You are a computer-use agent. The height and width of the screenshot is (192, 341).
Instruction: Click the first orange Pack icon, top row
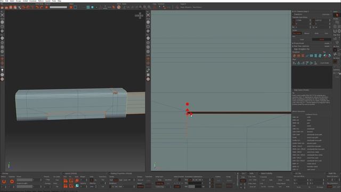click(66, 181)
